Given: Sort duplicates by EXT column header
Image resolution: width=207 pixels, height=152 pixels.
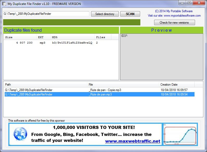Looking at the screenshot, I should [43, 37].
